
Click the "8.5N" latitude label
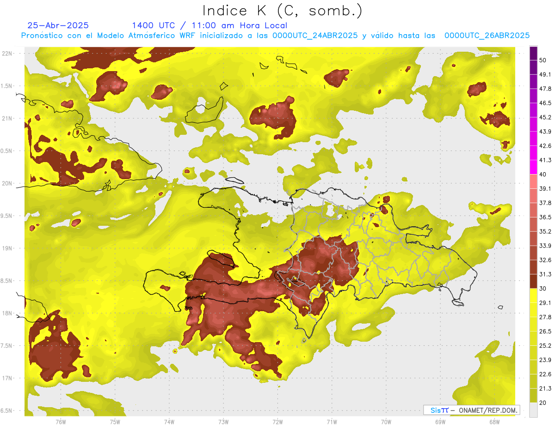pyautogui.click(x=6, y=281)
